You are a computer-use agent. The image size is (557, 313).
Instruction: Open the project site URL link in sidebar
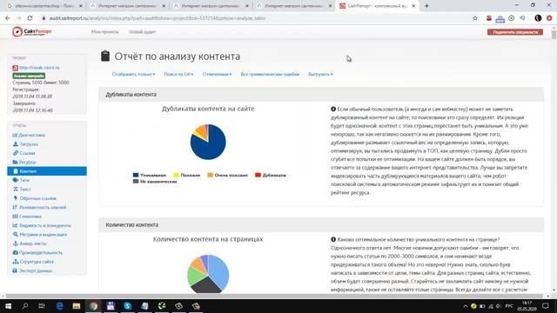[39, 68]
